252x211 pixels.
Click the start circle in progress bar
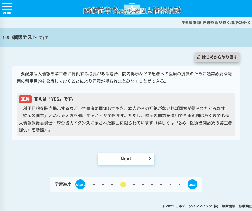tap(80, 184)
